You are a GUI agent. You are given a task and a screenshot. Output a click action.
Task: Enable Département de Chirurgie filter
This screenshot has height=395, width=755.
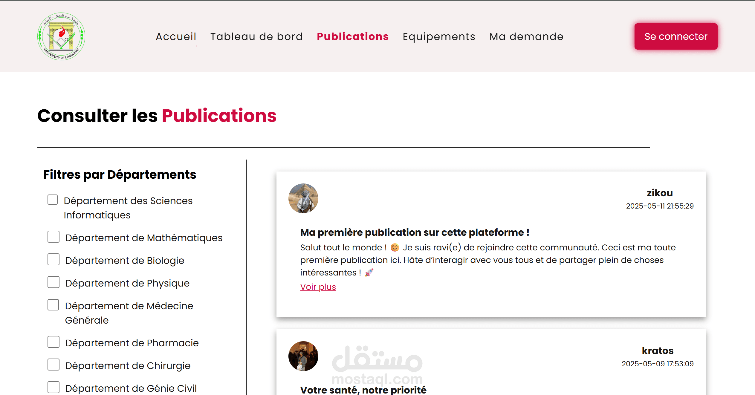click(54, 365)
